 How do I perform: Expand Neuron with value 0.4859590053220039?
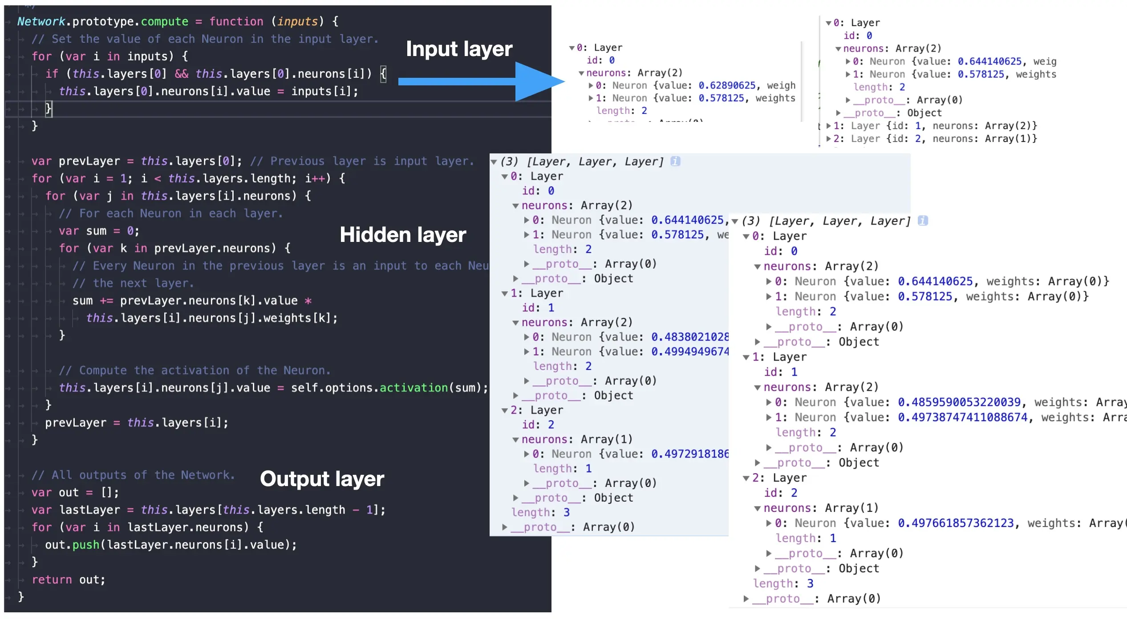768,402
